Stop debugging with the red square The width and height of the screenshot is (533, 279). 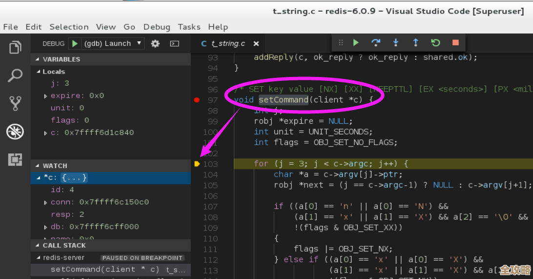[x=455, y=43]
